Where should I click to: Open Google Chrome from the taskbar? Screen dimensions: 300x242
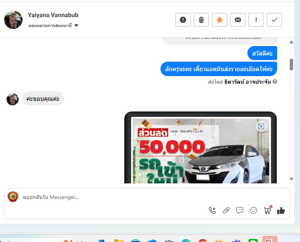tap(203, 240)
